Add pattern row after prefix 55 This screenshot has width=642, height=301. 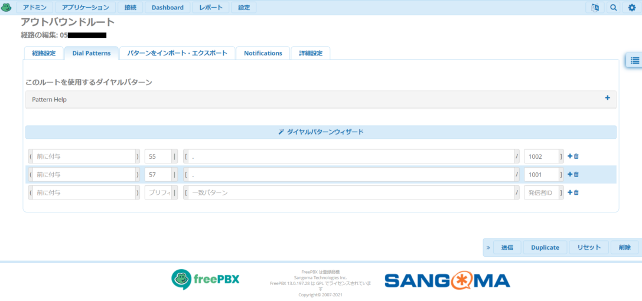(570, 156)
